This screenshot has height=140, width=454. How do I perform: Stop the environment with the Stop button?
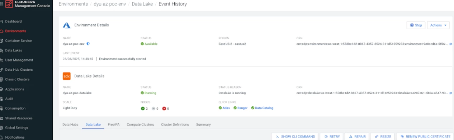tap(416, 25)
